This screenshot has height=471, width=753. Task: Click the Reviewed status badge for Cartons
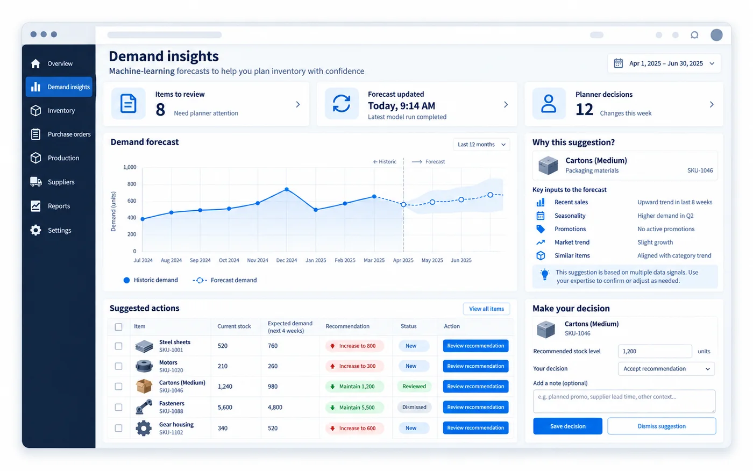414,387
